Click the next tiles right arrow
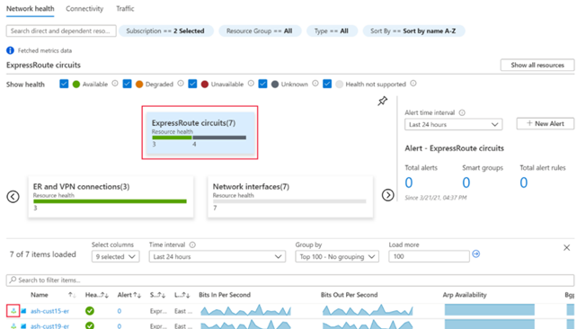 [x=388, y=195]
